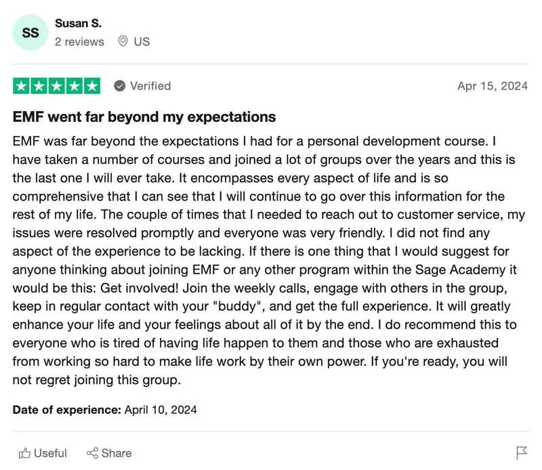Viewport: 542px width, 470px height.
Task: Click the second green rating star
Action: [x=39, y=86]
